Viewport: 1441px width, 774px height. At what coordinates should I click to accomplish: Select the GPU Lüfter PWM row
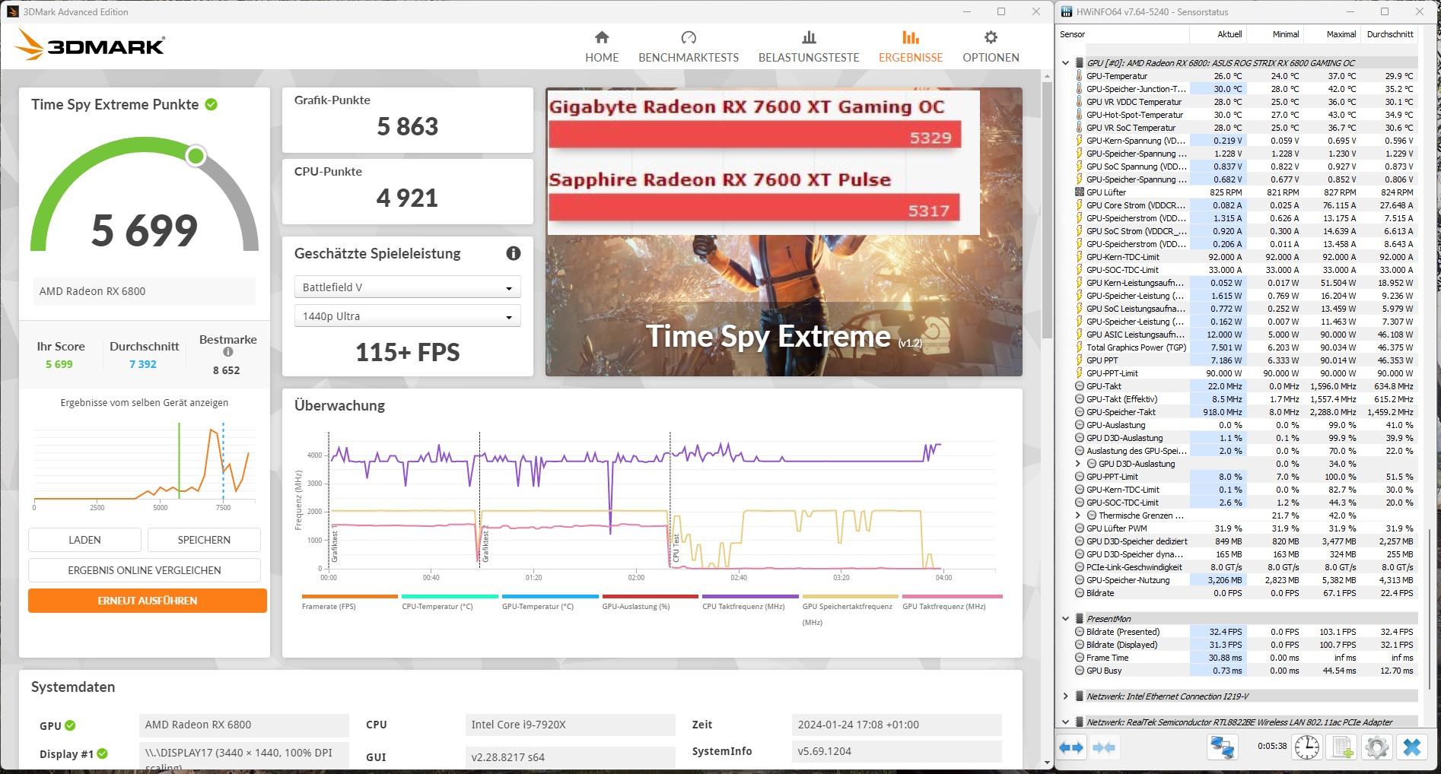[x=1245, y=528]
